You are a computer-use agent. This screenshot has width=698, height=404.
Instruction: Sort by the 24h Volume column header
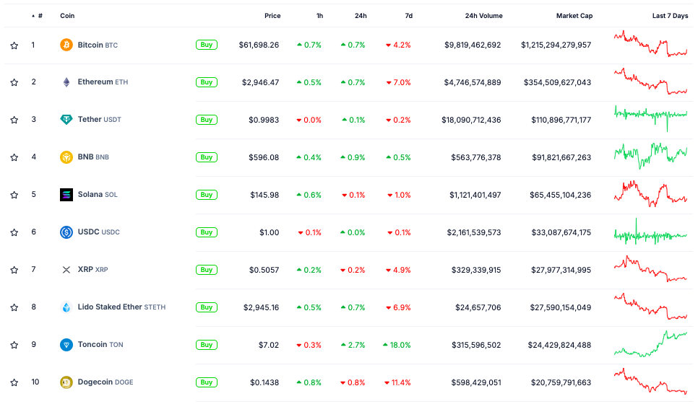point(483,16)
